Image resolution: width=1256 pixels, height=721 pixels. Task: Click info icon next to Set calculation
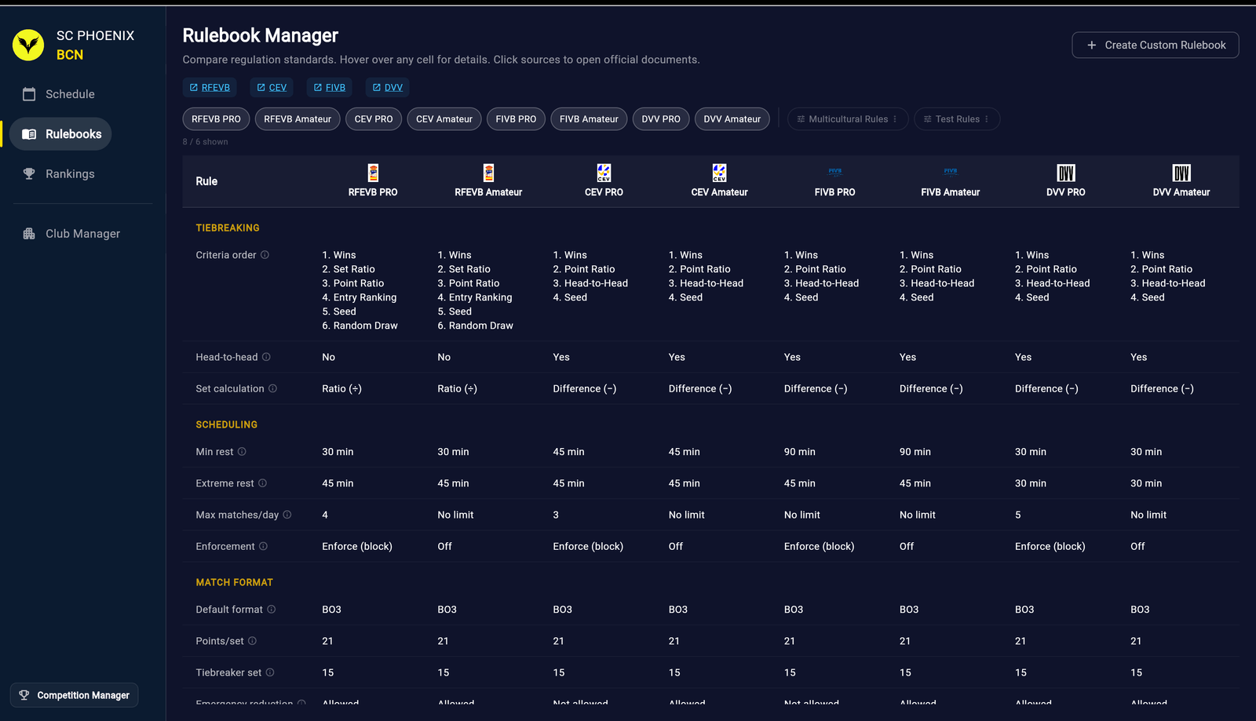tap(272, 388)
